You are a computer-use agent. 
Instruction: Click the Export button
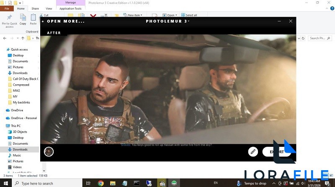276,152
